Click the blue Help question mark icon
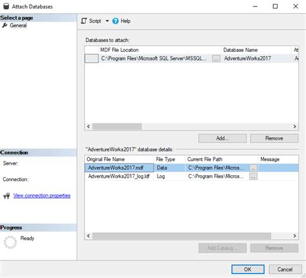The width and height of the screenshot is (306, 278). (x=116, y=21)
